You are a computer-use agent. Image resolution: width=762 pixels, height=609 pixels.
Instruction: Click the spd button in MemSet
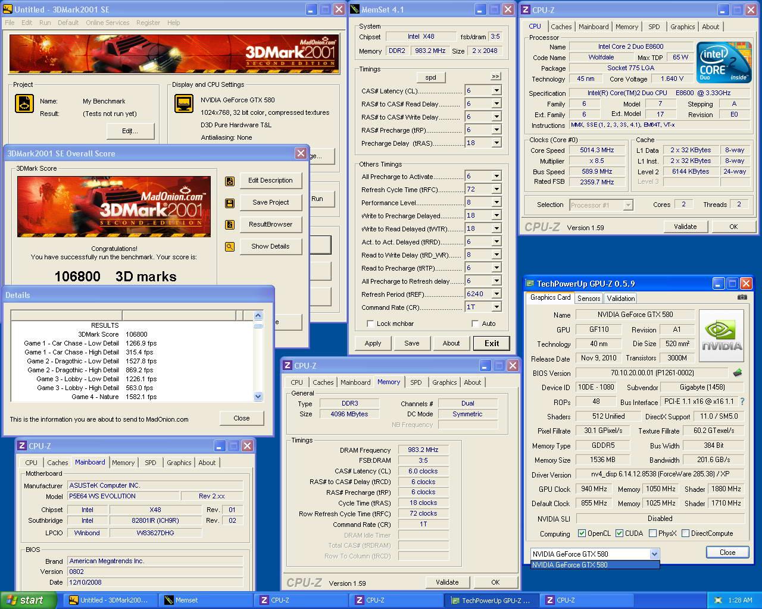tap(430, 77)
